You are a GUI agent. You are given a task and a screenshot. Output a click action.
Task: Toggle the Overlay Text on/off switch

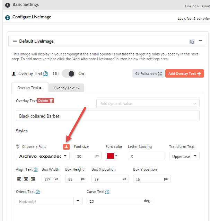pyautogui.click(x=69, y=73)
